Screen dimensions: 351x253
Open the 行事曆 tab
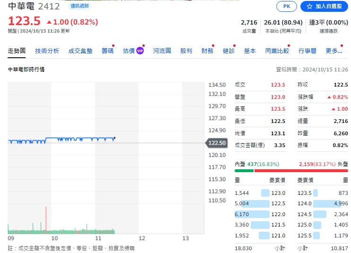(307, 51)
